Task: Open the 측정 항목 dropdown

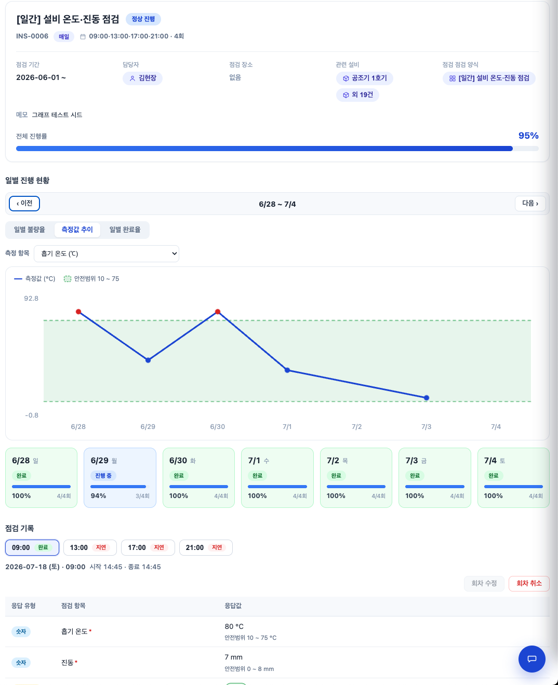Action: pyautogui.click(x=107, y=253)
